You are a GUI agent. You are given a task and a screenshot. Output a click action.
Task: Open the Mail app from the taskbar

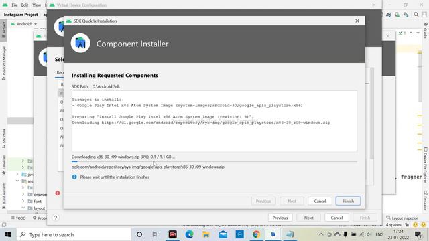223,234
